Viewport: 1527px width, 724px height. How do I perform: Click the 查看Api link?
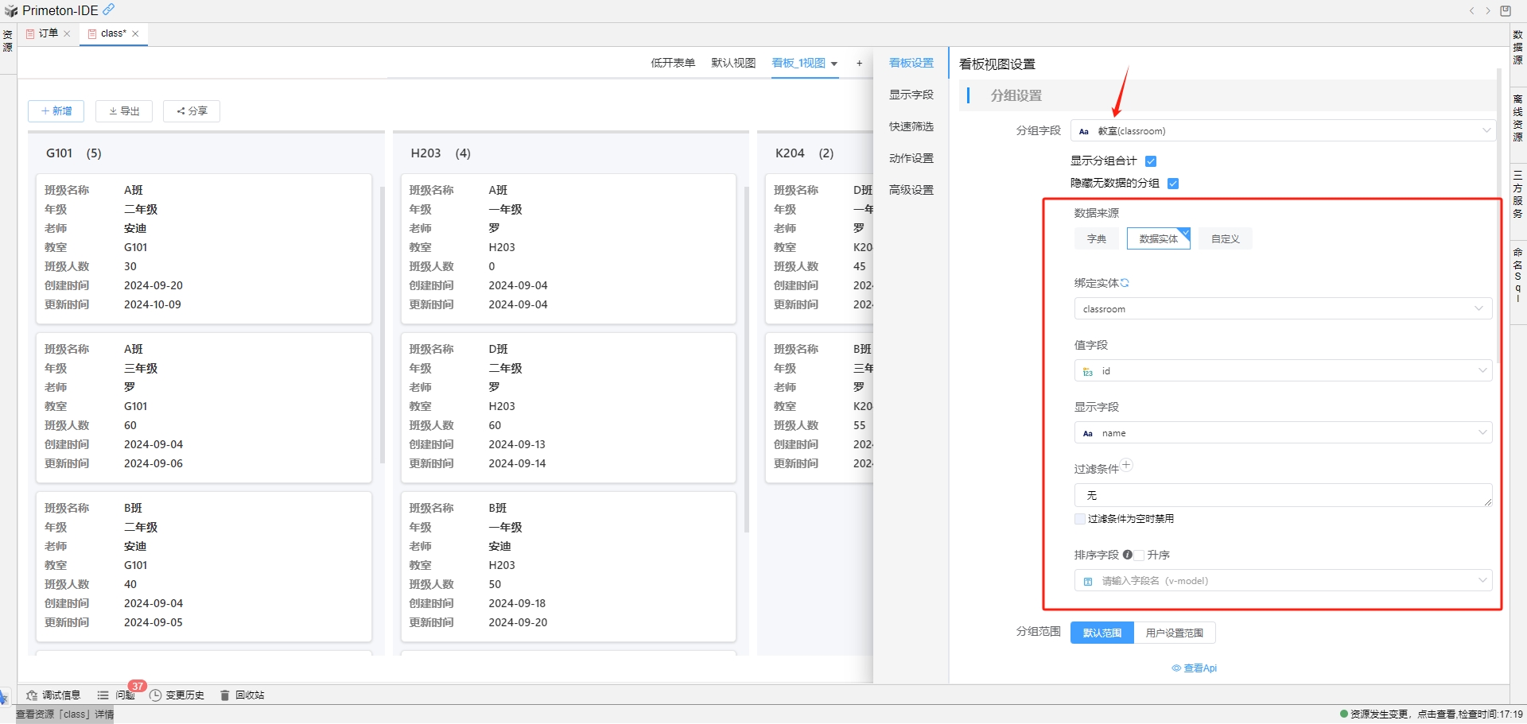pyautogui.click(x=1195, y=668)
